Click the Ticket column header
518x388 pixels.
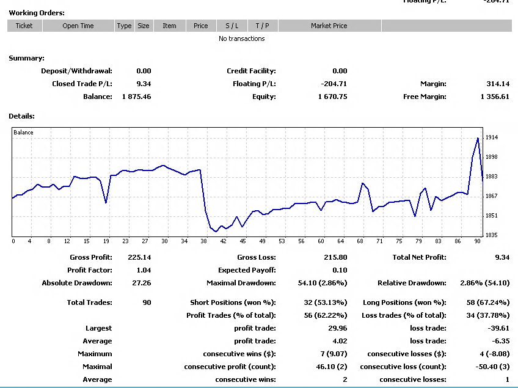(24, 26)
